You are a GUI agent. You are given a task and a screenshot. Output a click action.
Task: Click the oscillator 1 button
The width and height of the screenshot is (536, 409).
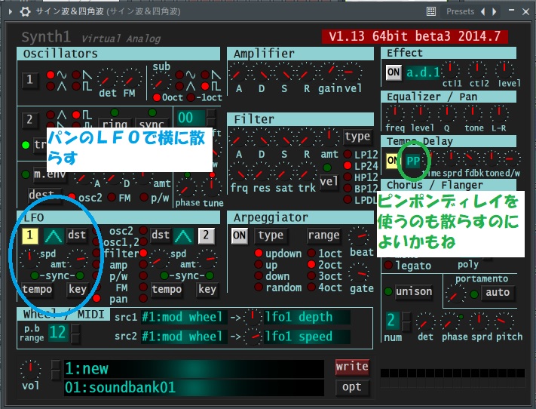coord(29,80)
